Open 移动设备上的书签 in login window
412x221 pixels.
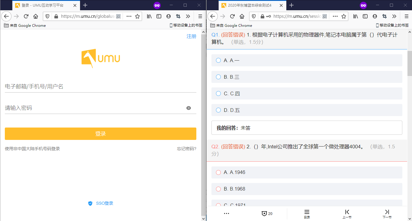(x=186, y=25)
